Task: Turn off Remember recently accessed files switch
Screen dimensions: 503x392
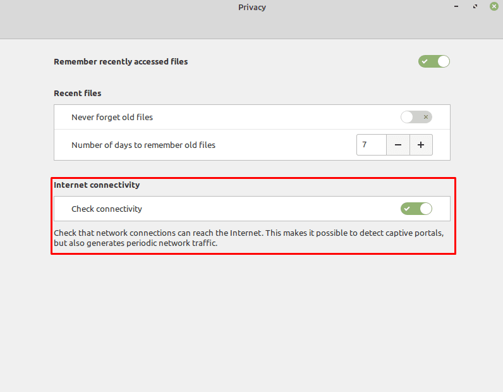Action: coord(433,61)
